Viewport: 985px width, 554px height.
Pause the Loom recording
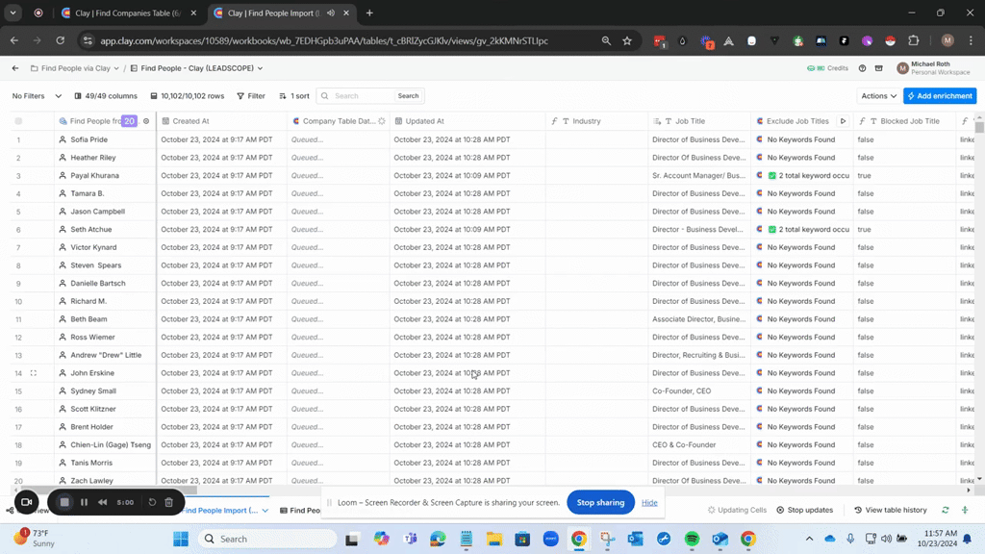(x=84, y=502)
